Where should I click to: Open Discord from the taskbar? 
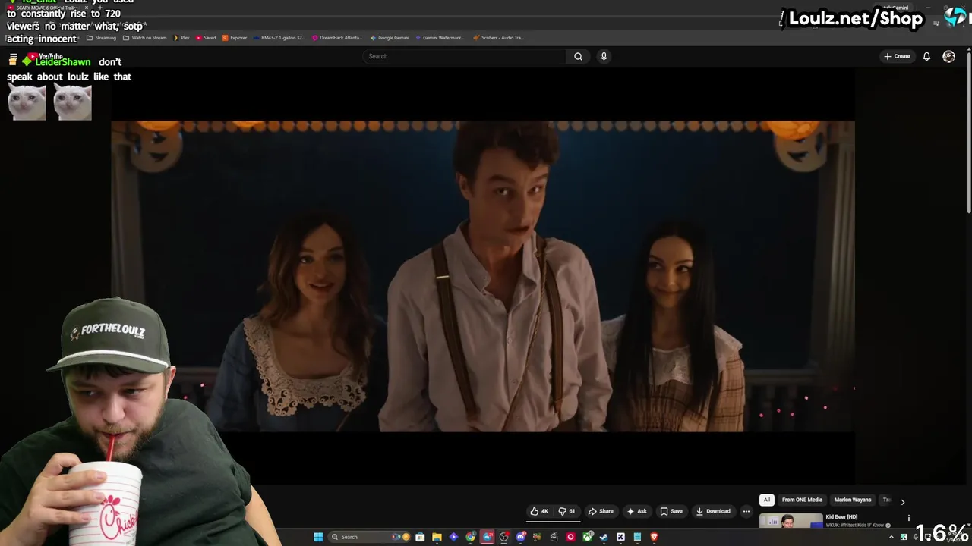(521, 537)
